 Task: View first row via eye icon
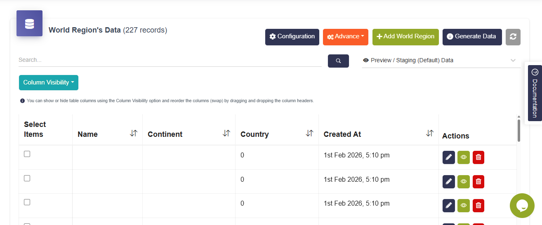point(464,157)
